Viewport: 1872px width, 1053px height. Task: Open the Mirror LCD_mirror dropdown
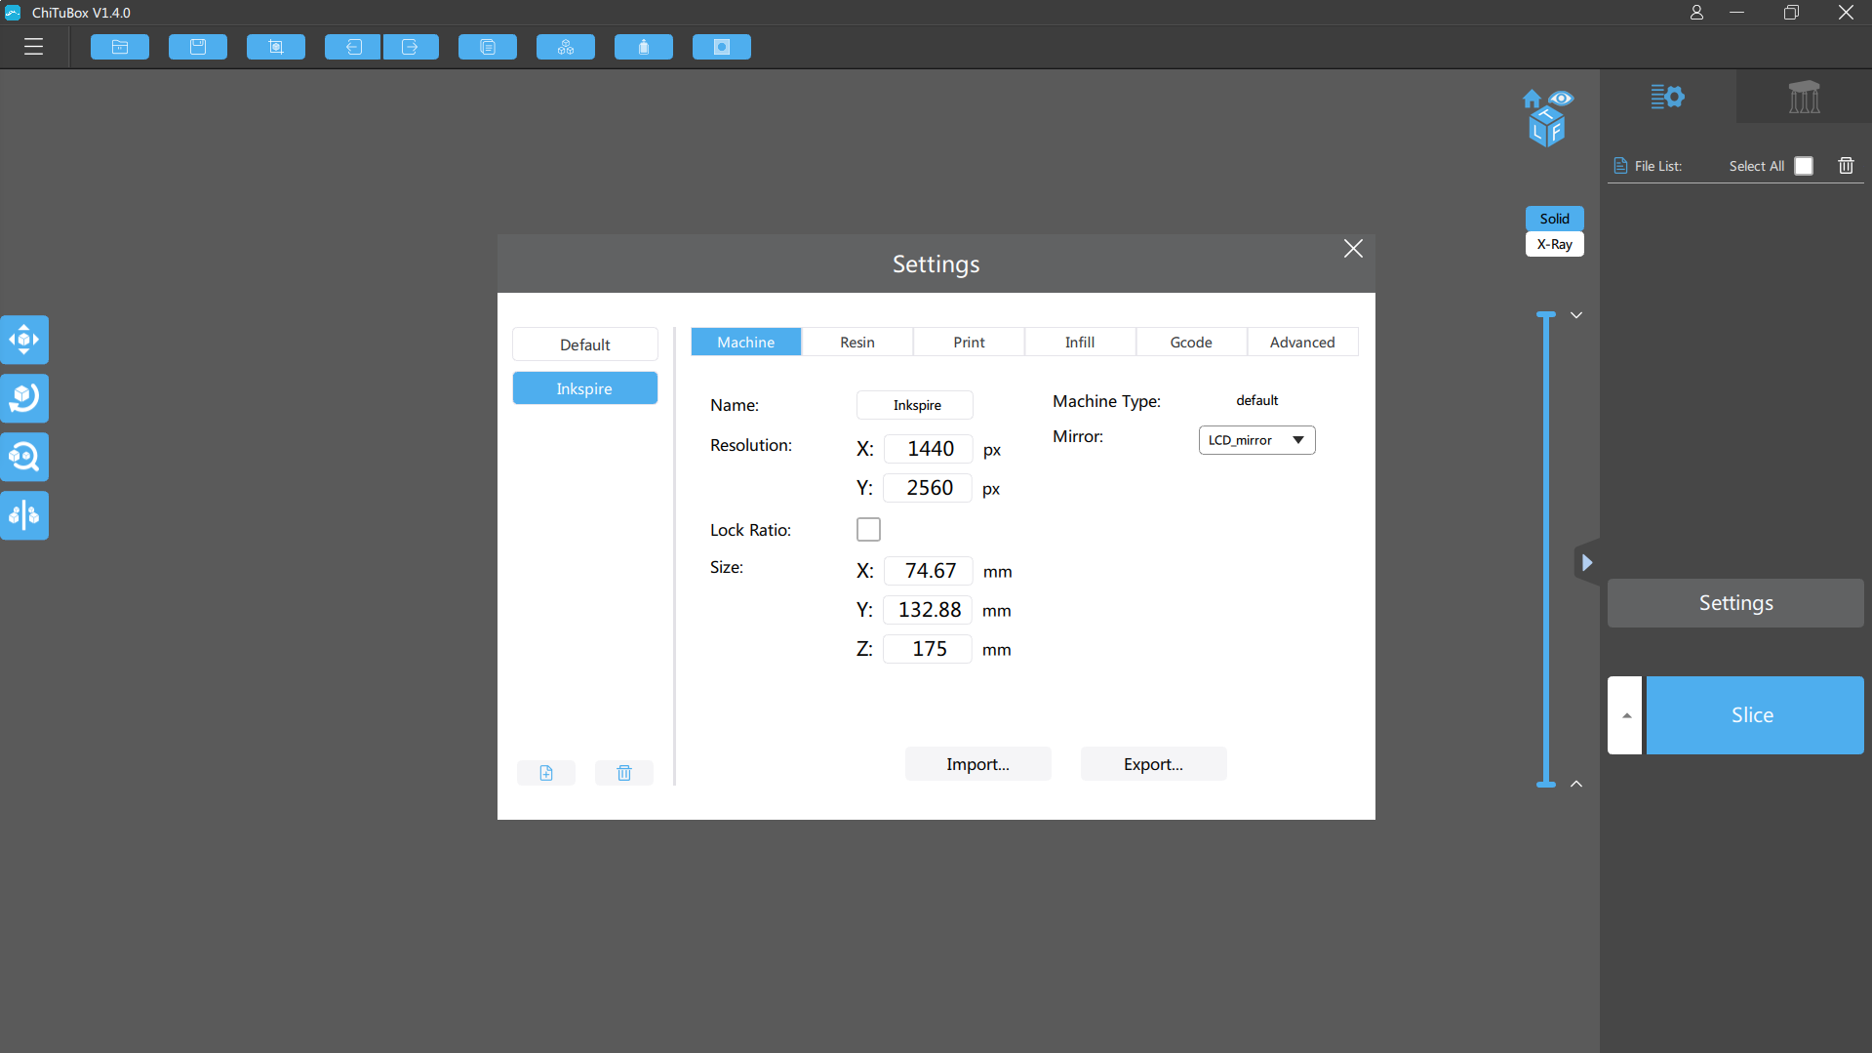1256,440
